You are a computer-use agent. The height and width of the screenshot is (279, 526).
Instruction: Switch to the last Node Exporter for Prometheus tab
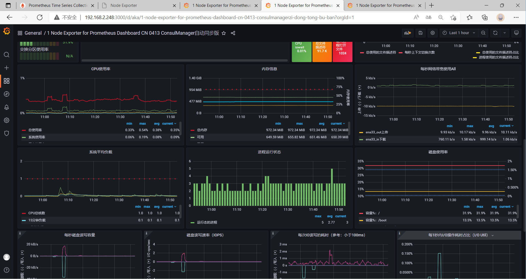385,5
